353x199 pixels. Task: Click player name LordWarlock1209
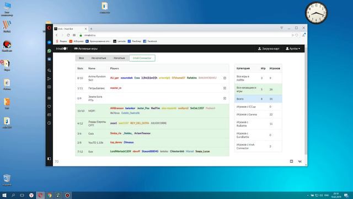pyautogui.click(x=120, y=151)
